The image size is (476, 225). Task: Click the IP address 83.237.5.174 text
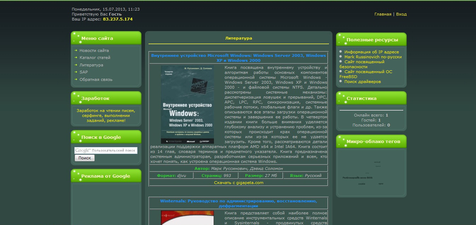click(118, 19)
